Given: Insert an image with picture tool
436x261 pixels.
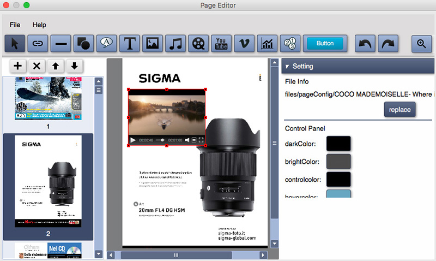Looking at the screenshot, I should click(153, 44).
